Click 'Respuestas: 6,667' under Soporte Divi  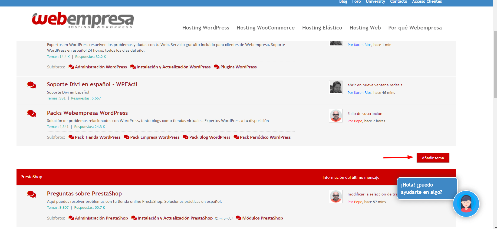(86, 98)
